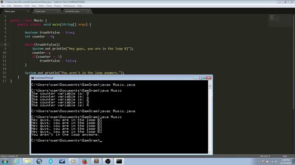Click the Sublime Text title bar icon

[2, 2]
